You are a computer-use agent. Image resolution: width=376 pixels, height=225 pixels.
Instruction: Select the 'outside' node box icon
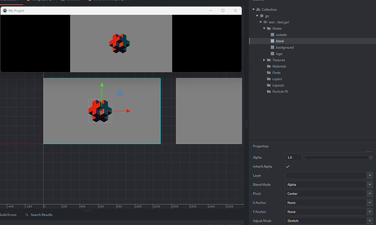(272, 35)
